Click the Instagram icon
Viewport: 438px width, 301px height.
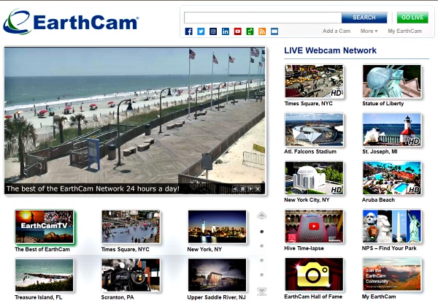[x=213, y=31]
